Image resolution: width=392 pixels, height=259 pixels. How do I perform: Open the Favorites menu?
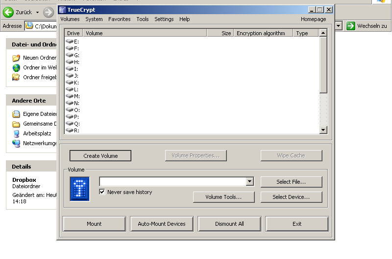(x=119, y=19)
